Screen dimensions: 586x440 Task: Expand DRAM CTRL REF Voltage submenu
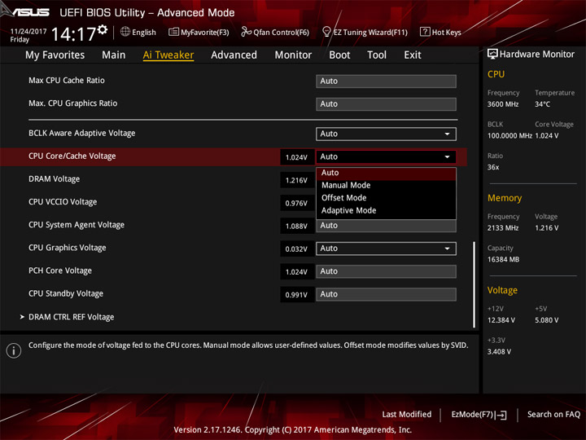coord(71,317)
